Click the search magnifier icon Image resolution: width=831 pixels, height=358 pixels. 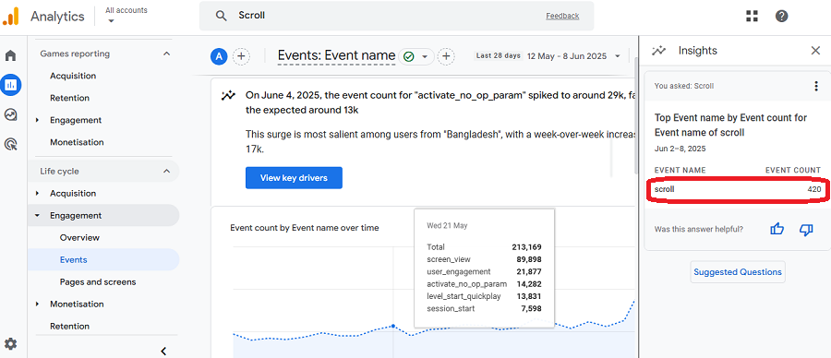tap(221, 16)
